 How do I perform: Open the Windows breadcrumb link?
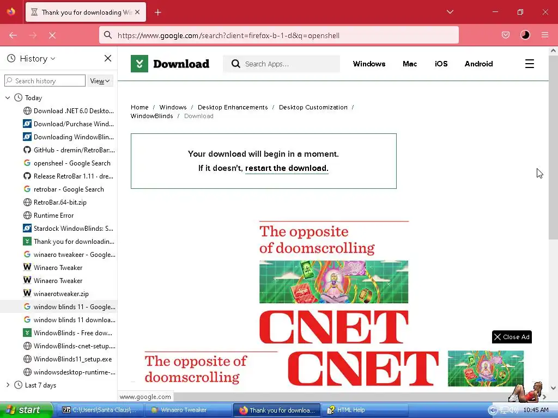(x=173, y=107)
